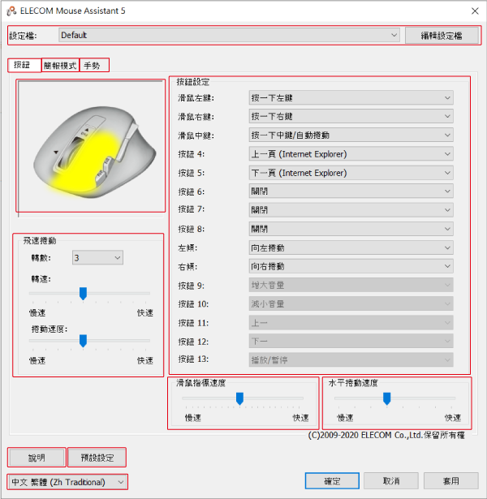Click the 轉速 slider thumb

point(83,294)
